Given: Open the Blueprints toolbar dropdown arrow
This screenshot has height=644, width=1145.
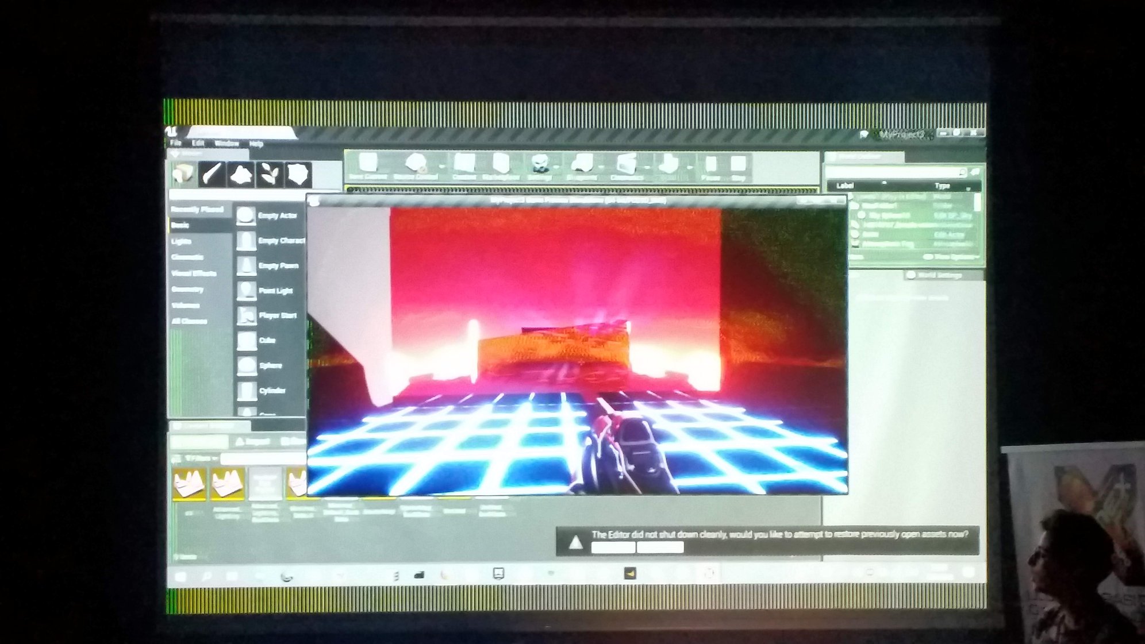Looking at the screenshot, I should (601, 167).
